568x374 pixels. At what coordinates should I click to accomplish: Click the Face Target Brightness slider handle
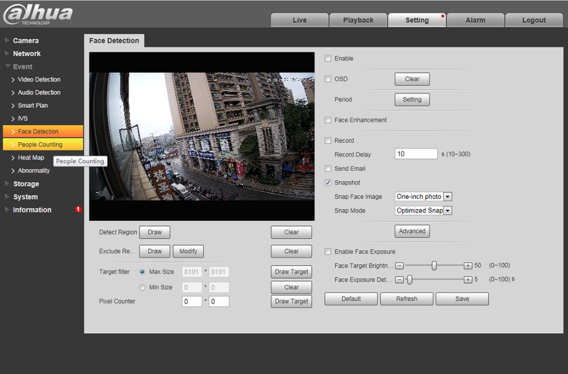tap(434, 266)
